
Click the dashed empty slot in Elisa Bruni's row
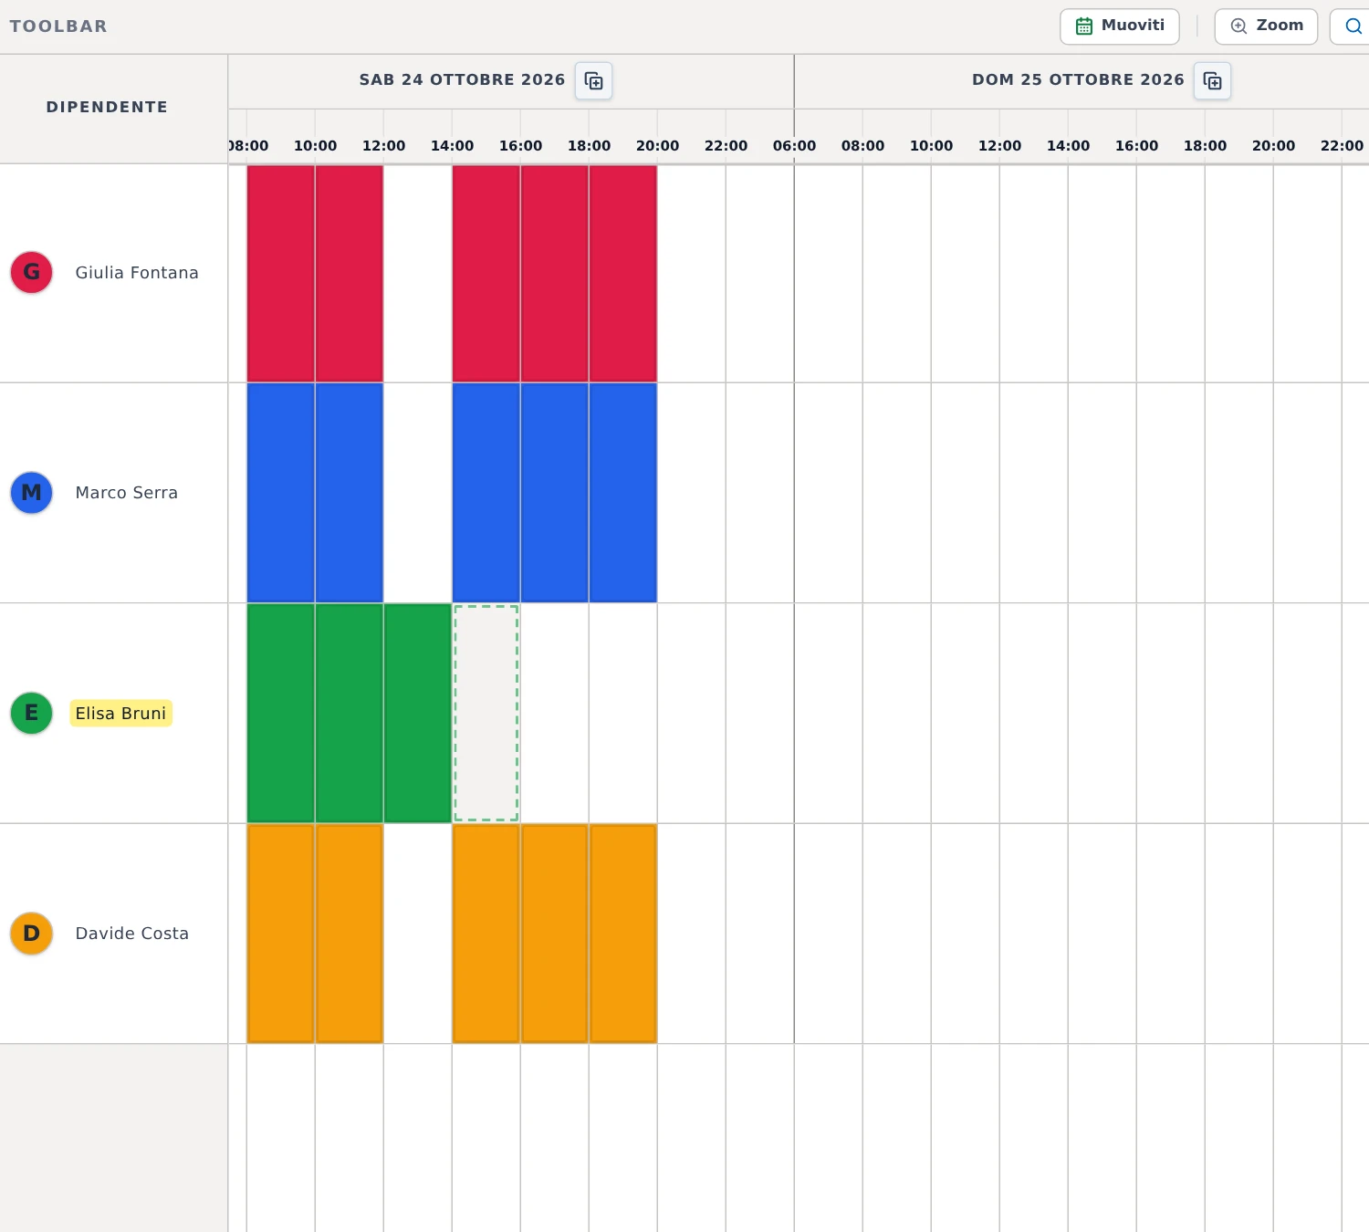pyautogui.click(x=486, y=713)
